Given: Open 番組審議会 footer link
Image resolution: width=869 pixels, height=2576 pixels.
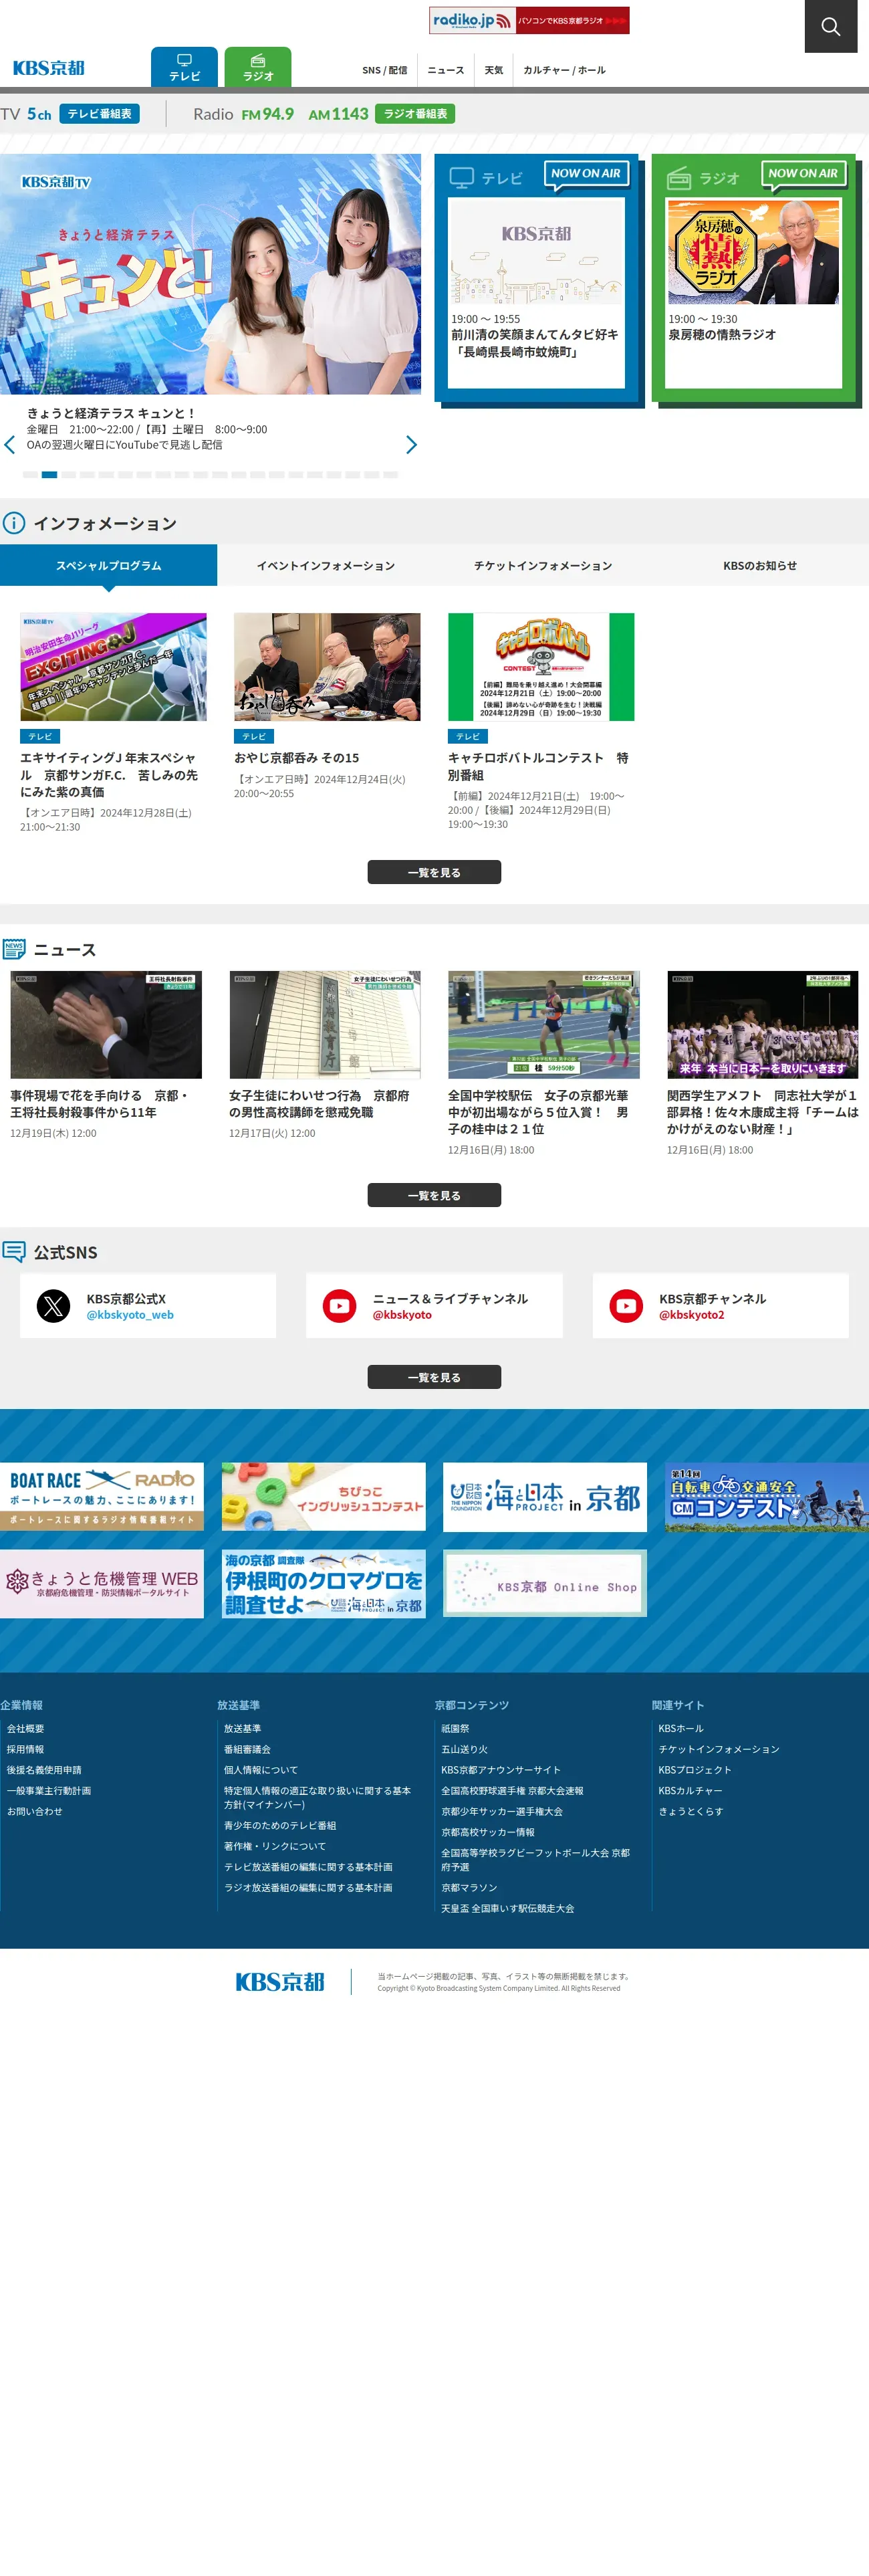Looking at the screenshot, I should click(x=247, y=1750).
